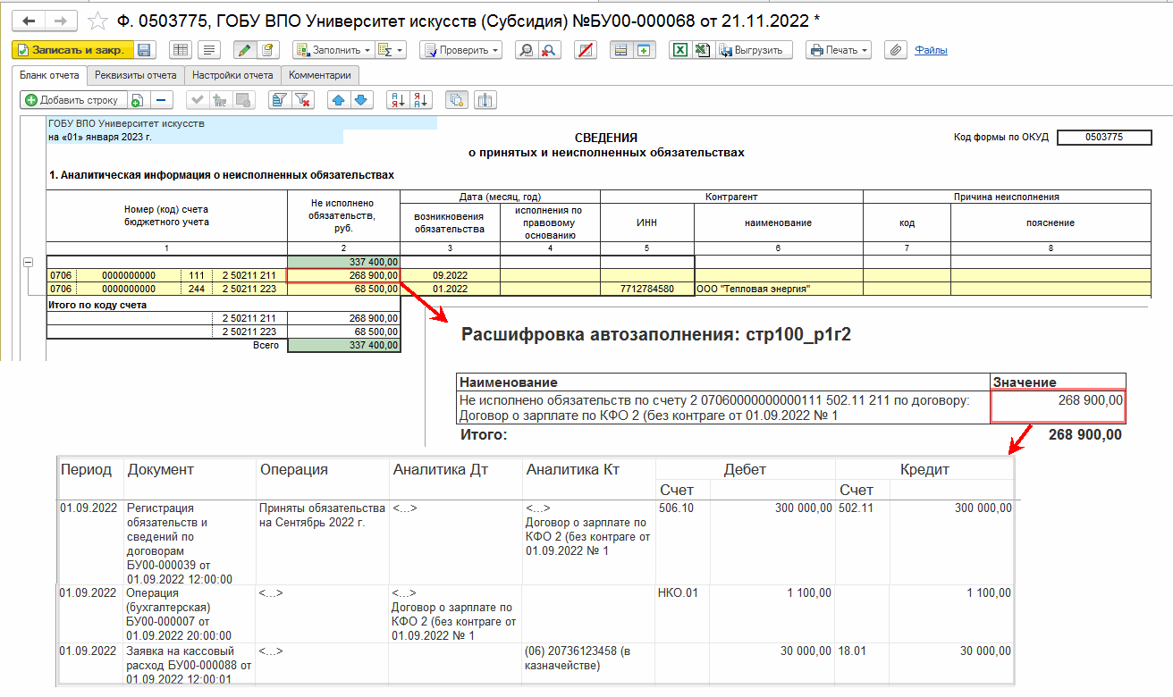Click the copy row icon with green plus
This screenshot has width=1173, height=697.
click(x=137, y=100)
